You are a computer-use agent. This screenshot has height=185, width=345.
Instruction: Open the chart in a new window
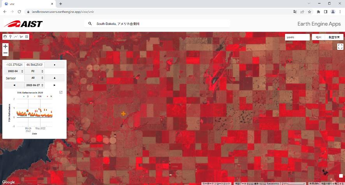(x=61, y=92)
